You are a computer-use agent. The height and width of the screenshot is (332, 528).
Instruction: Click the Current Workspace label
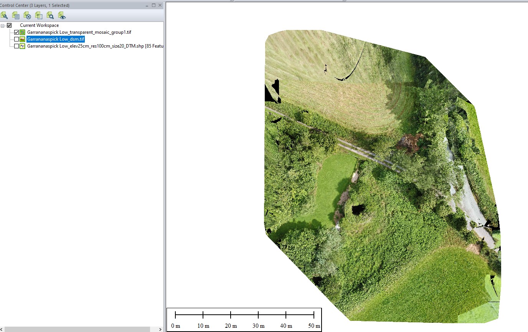39,25
